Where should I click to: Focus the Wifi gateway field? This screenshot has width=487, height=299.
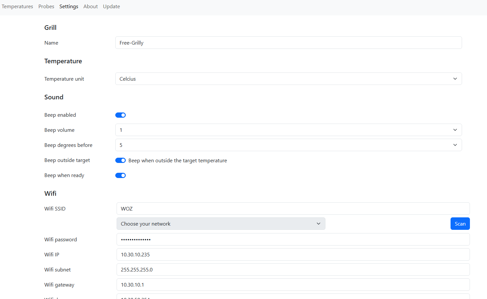(x=293, y=285)
